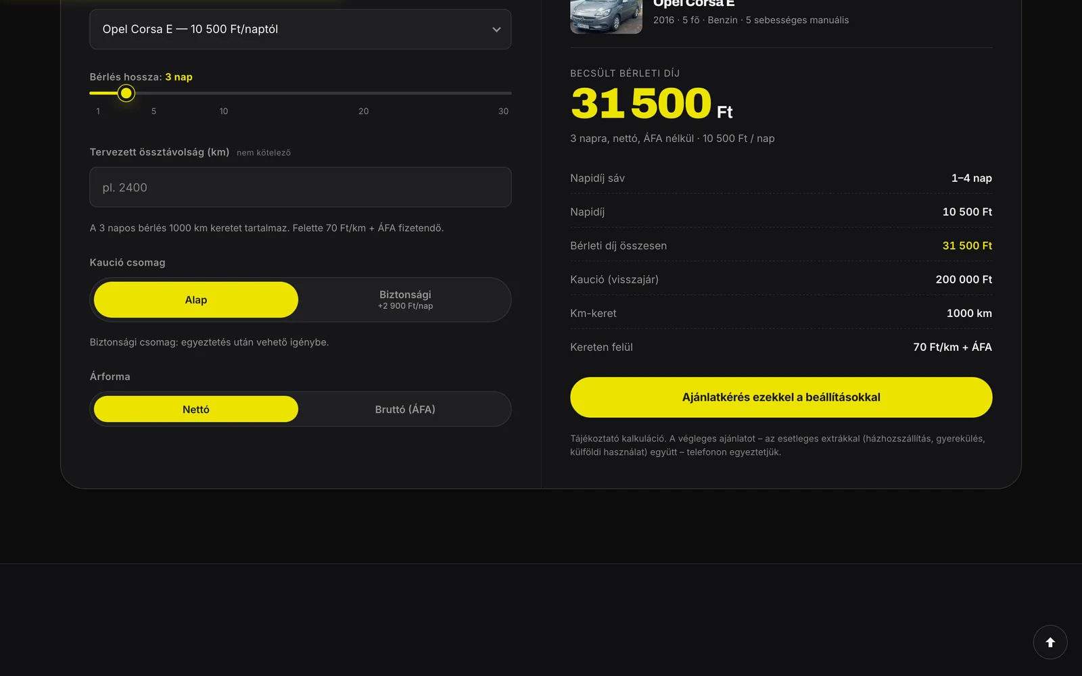Click the 'Biztonsági csomag: egyeztetés után' note
Viewport: 1082px width, 676px height.
tap(209, 343)
